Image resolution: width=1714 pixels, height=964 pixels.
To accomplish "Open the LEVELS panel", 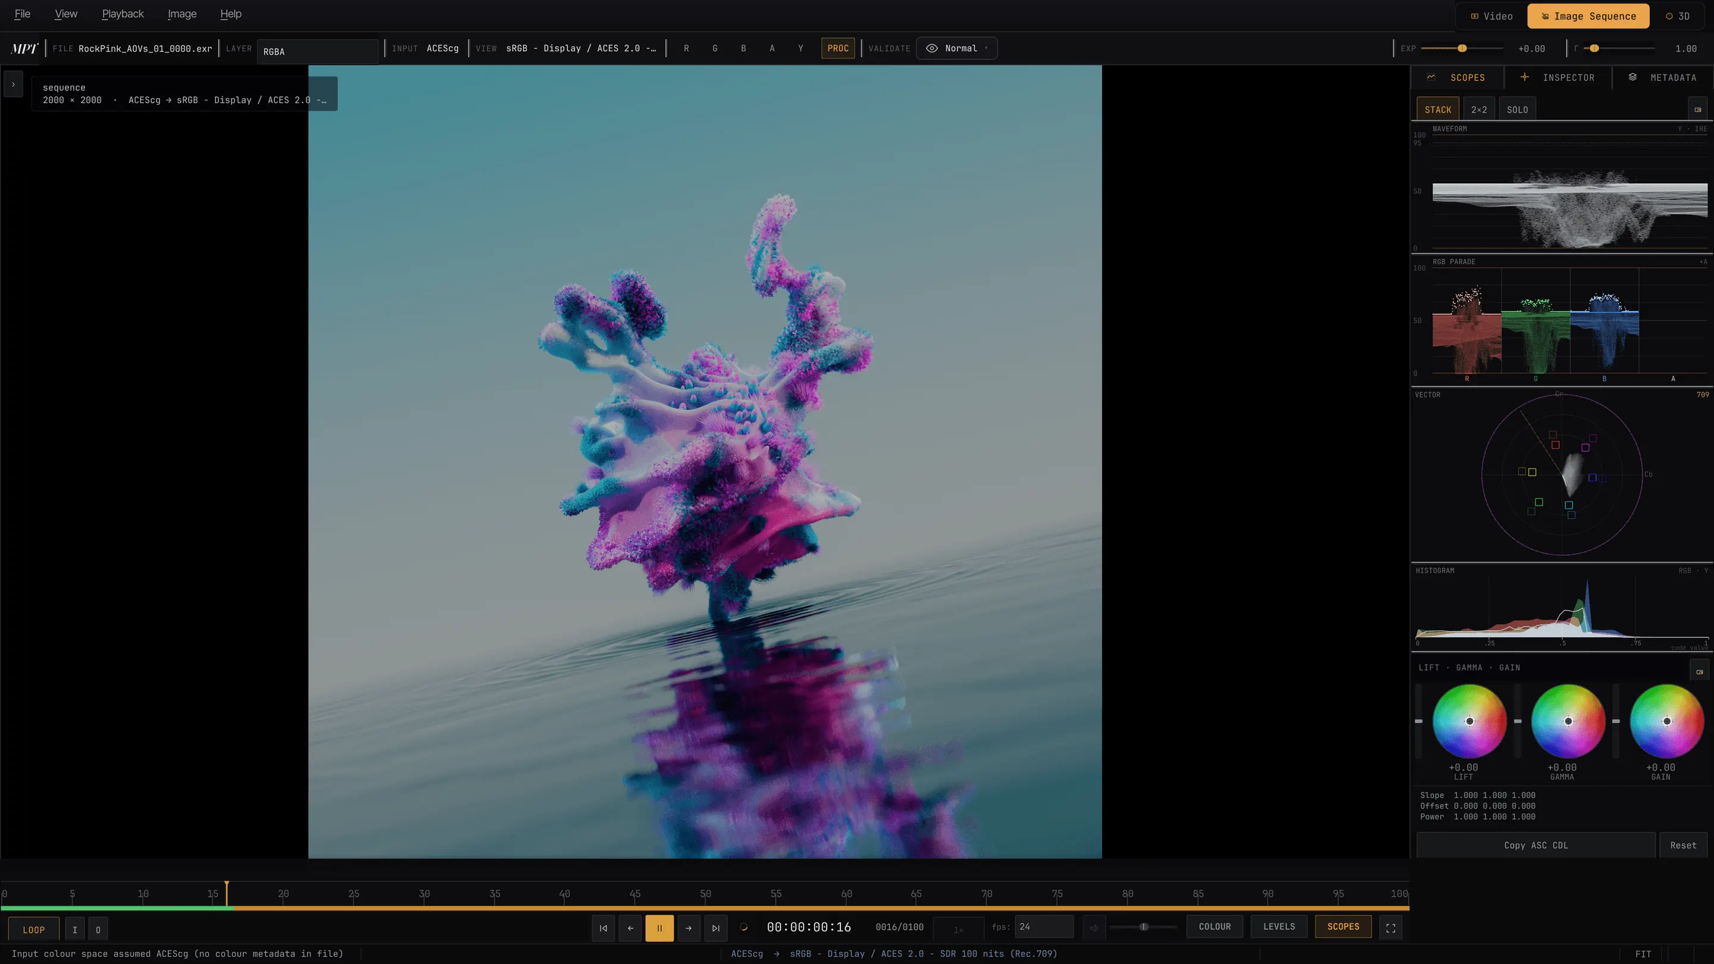I will pyautogui.click(x=1279, y=927).
